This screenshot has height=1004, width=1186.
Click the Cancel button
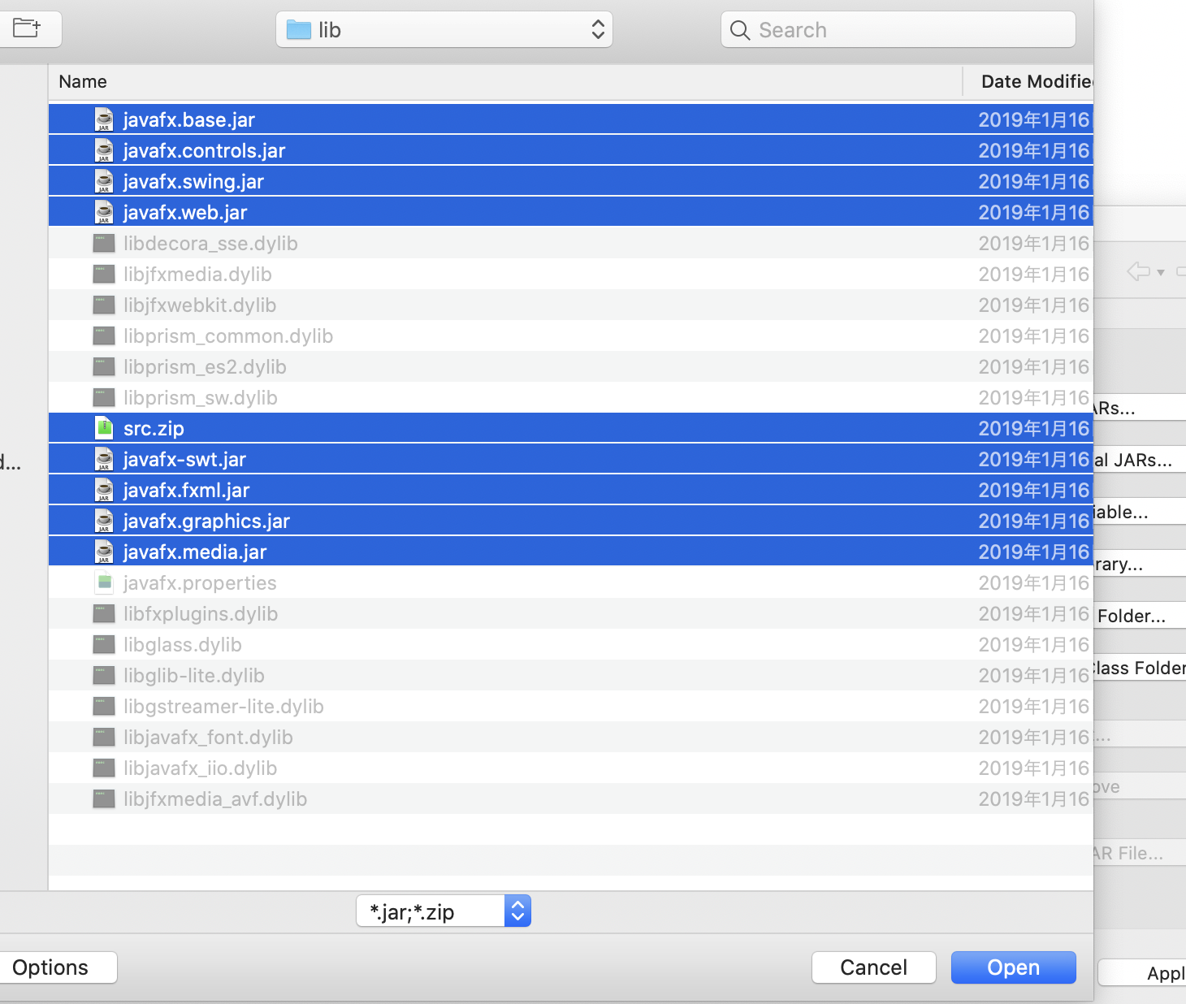874,967
